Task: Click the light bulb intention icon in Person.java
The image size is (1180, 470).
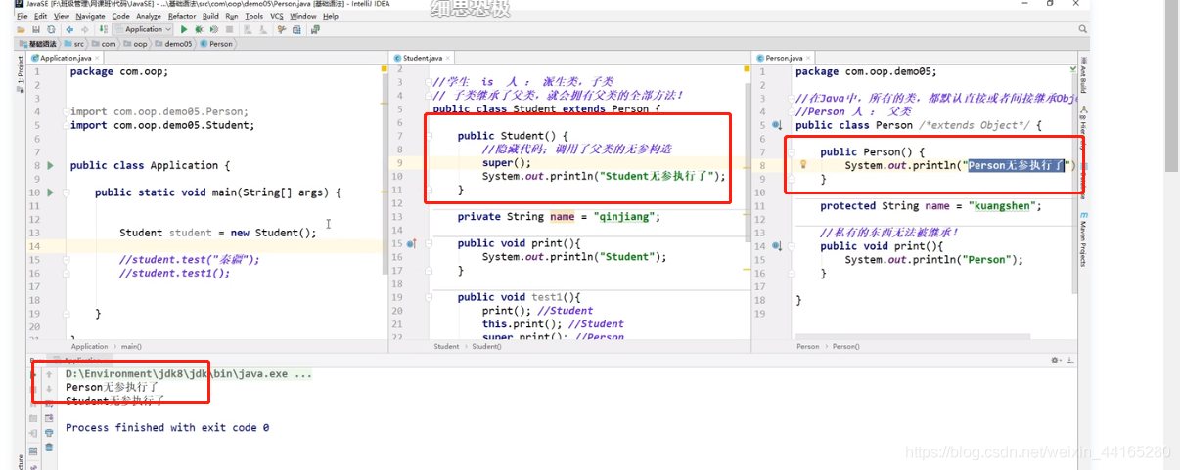Action: pyautogui.click(x=804, y=165)
